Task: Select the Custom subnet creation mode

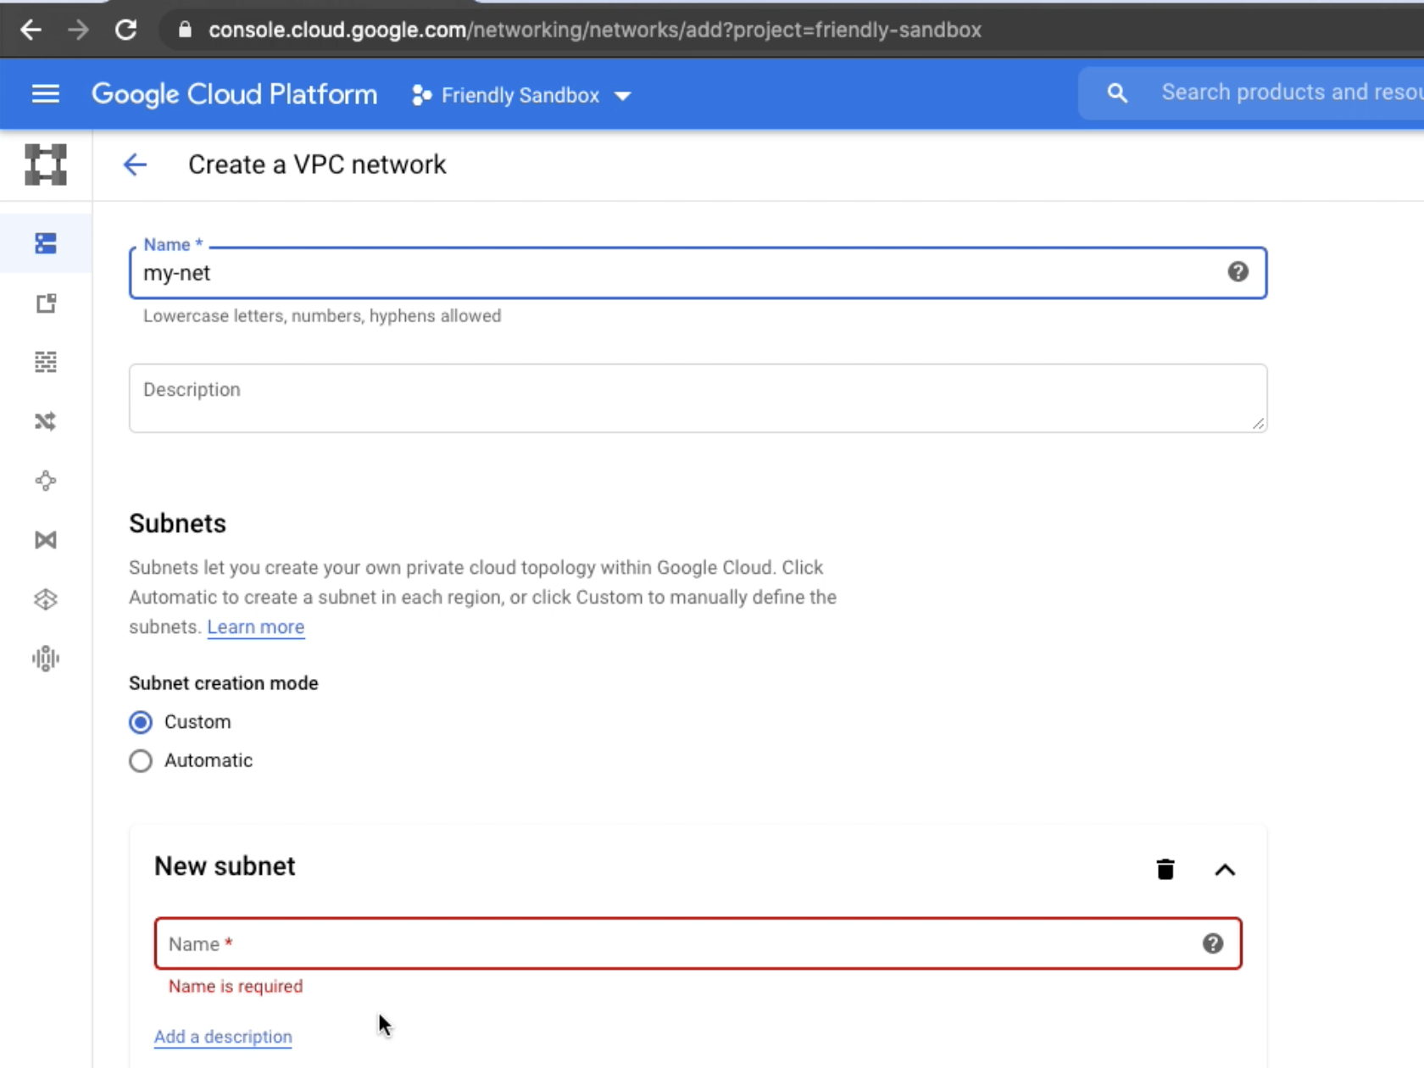Action: pos(141,722)
